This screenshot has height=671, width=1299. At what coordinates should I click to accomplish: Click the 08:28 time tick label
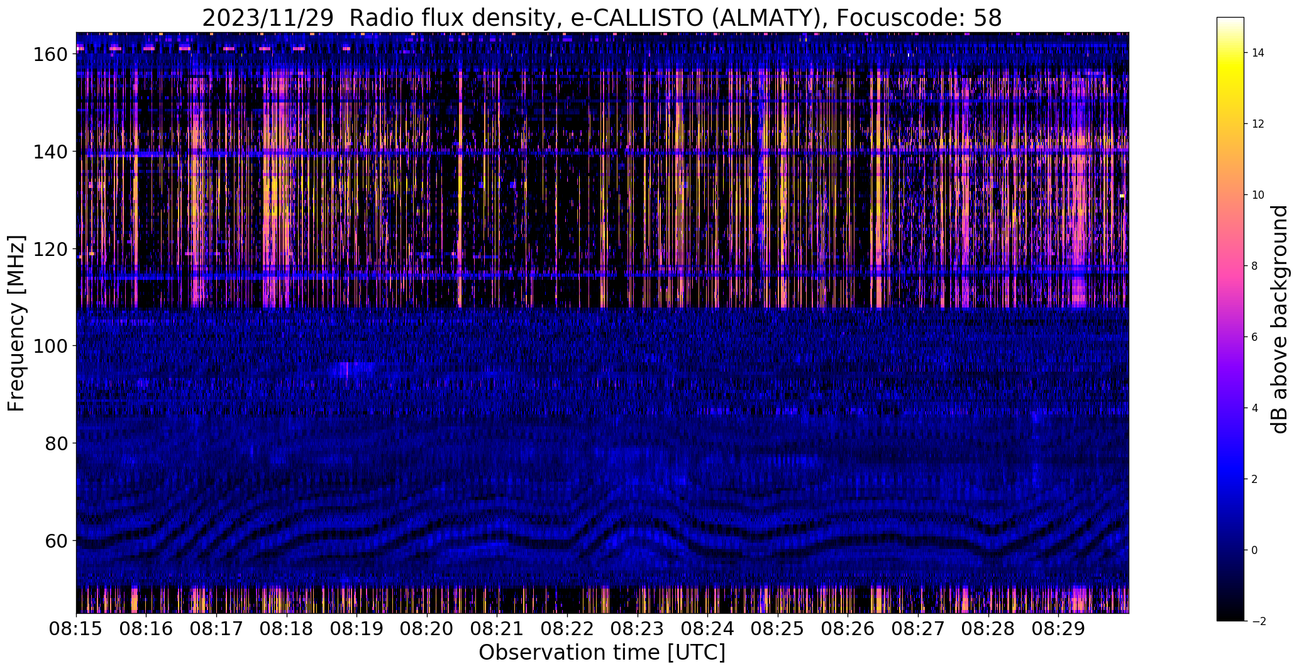point(988,629)
